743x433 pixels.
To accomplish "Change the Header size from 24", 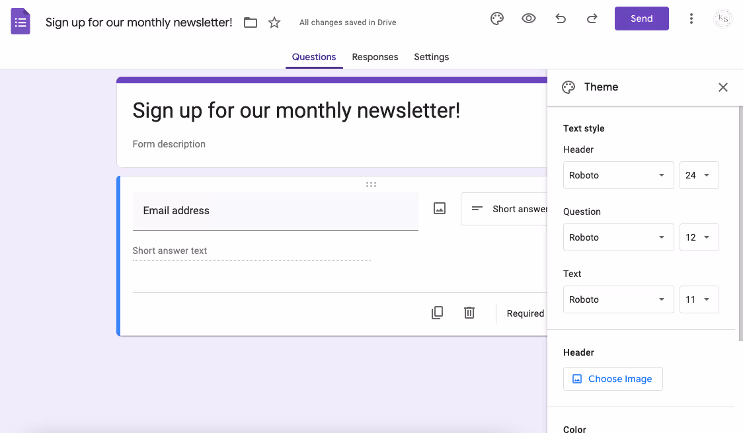I will point(699,175).
